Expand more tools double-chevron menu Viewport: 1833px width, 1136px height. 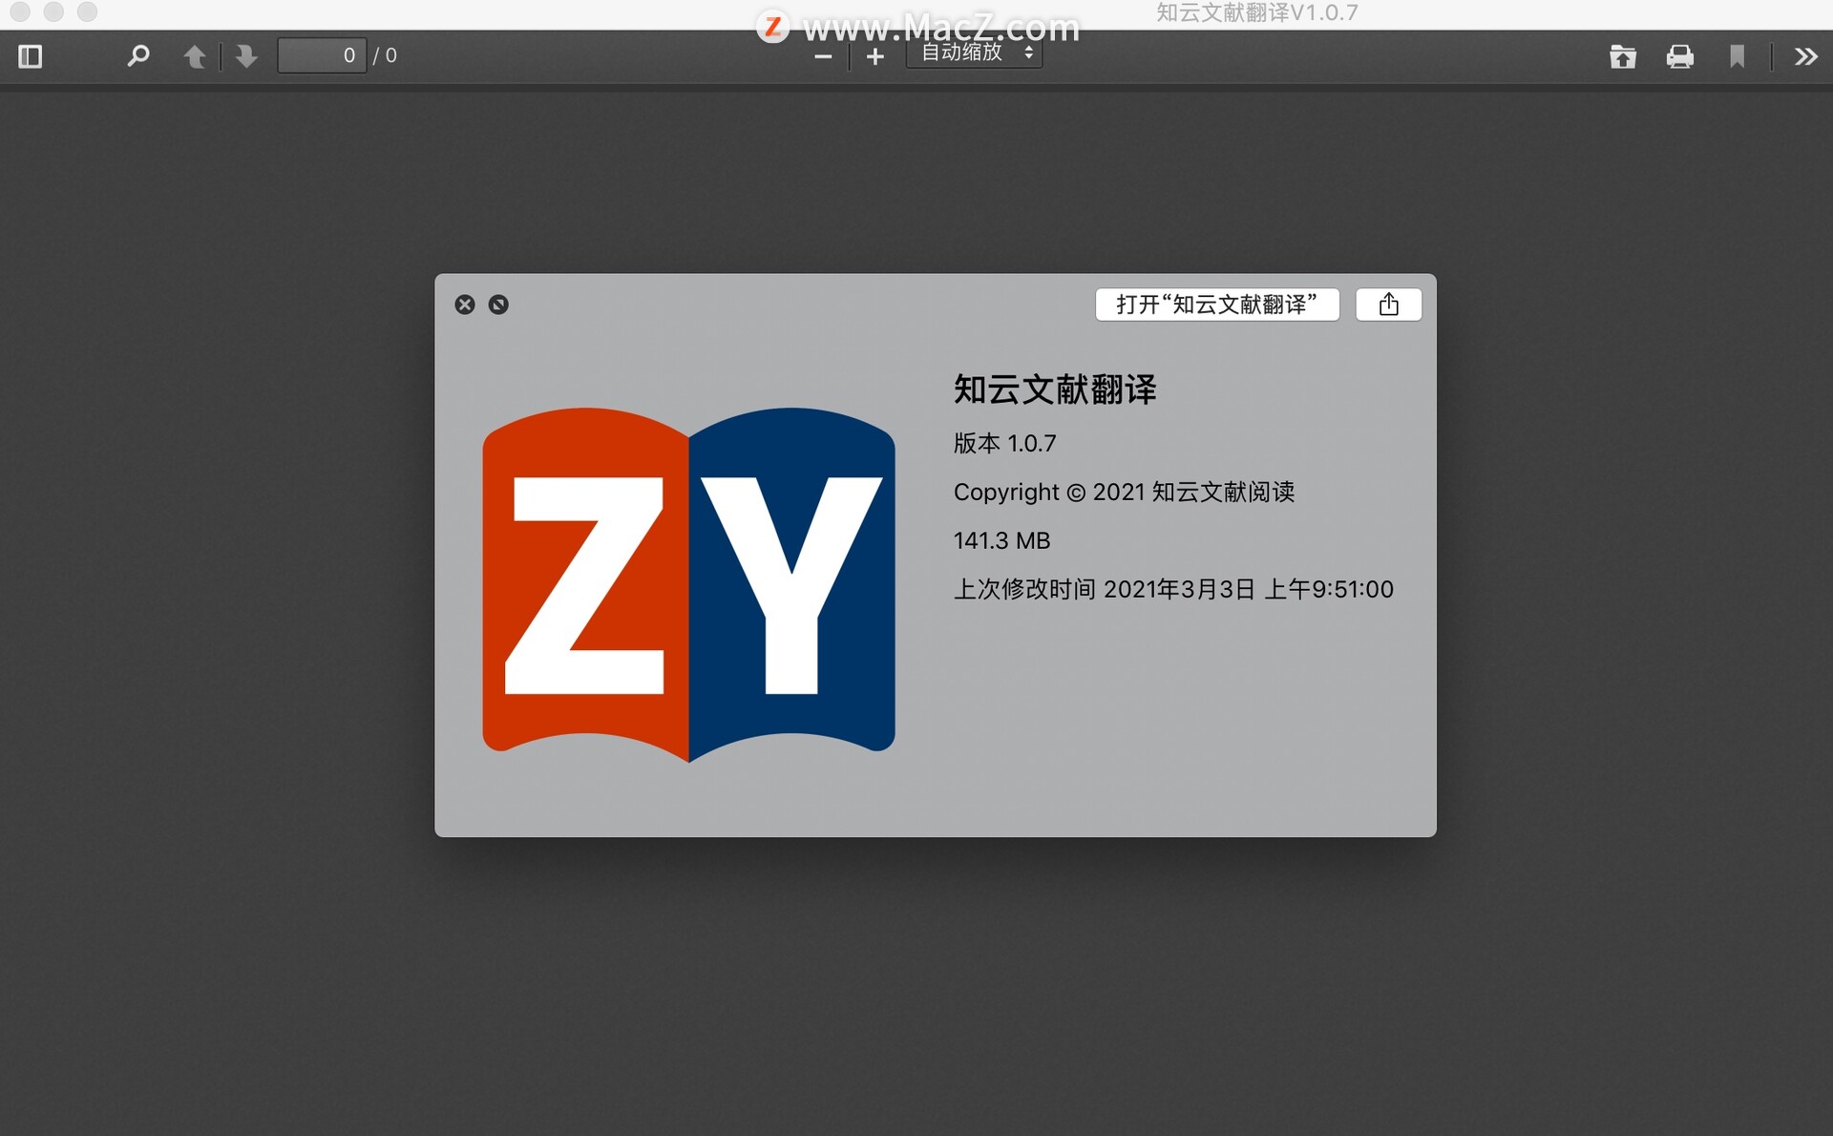(1804, 57)
